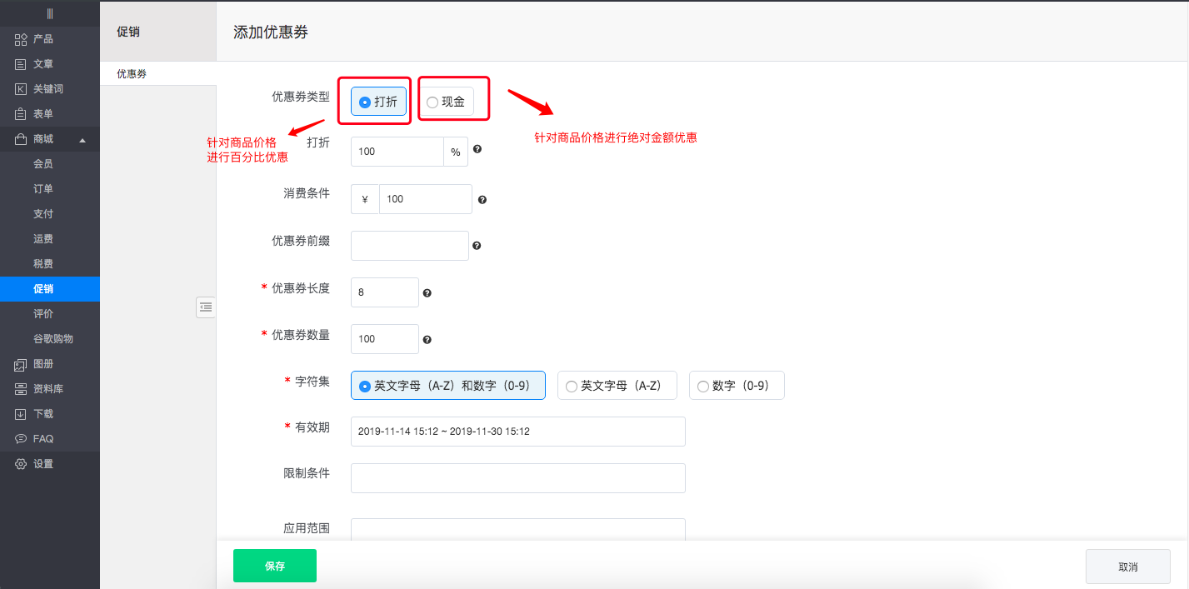
Task: Click the 文章 articles sidebar icon
Action: tap(21, 64)
